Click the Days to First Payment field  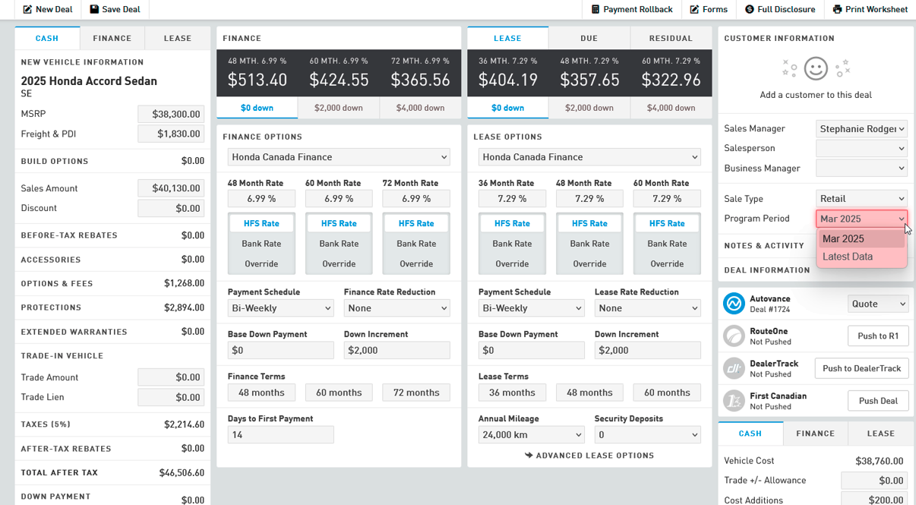point(281,435)
